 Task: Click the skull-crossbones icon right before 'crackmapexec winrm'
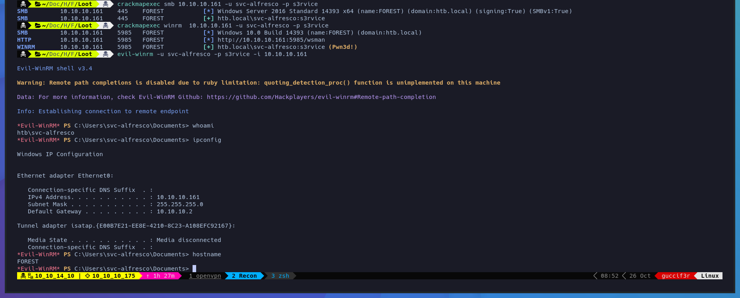(105, 25)
